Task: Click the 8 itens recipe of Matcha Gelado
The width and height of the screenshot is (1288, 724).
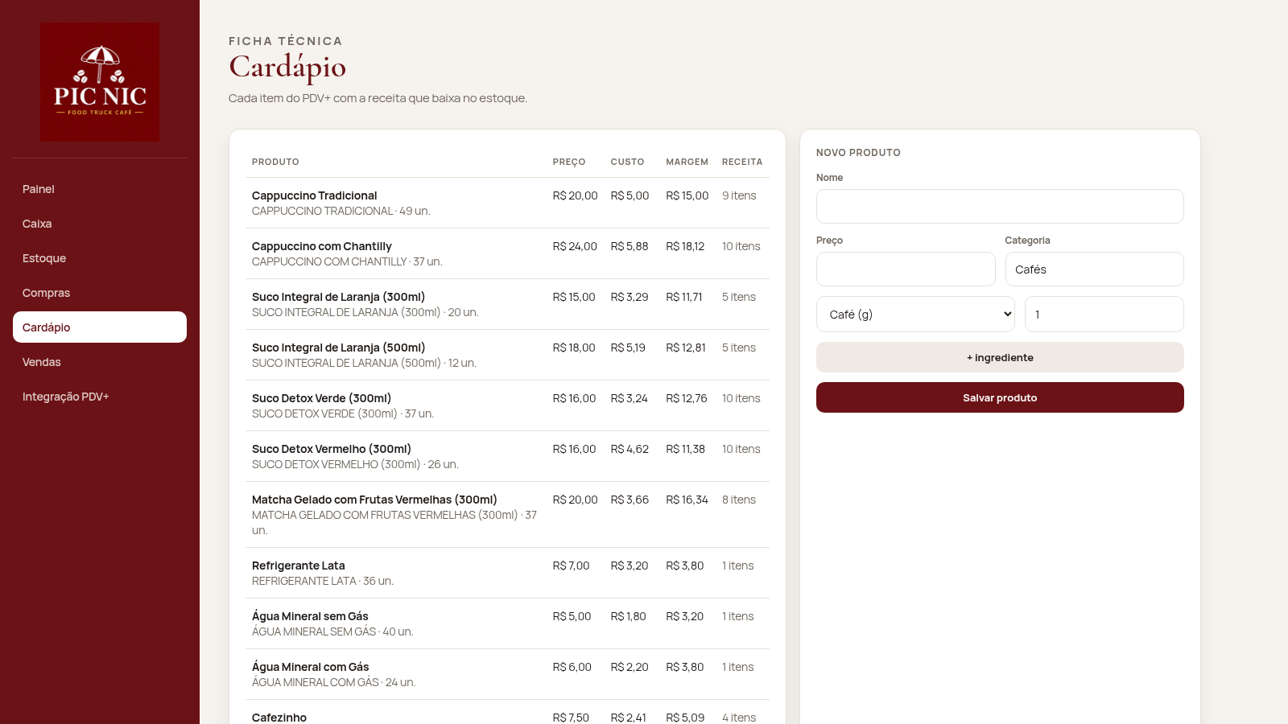Action: tap(739, 500)
